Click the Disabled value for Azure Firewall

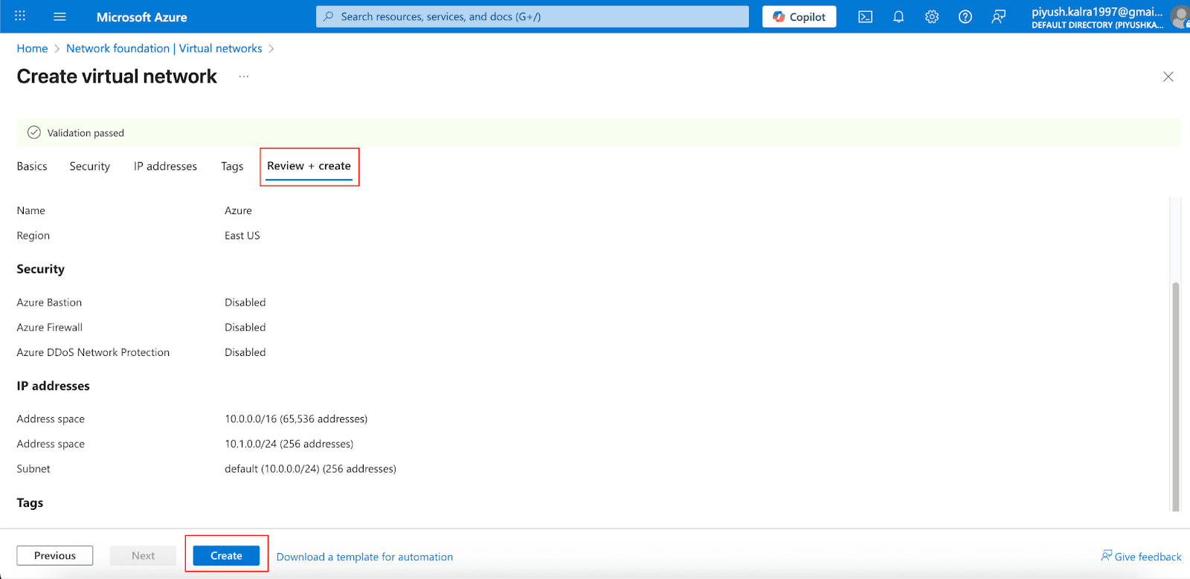coord(245,327)
